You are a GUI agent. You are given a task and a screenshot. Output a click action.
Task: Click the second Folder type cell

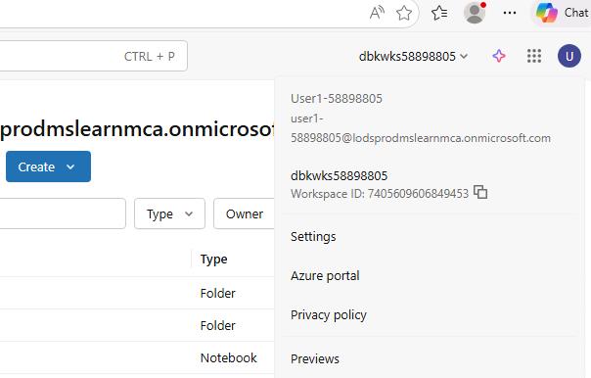tap(218, 325)
